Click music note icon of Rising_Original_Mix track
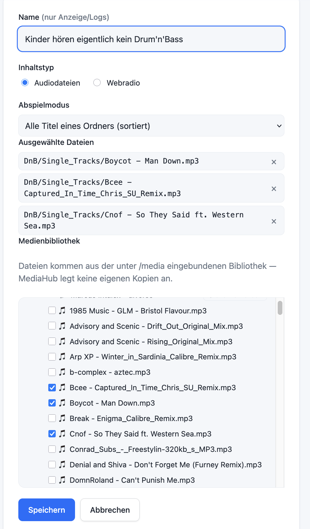Viewport: 310px width, 529px height. coord(62,341)
